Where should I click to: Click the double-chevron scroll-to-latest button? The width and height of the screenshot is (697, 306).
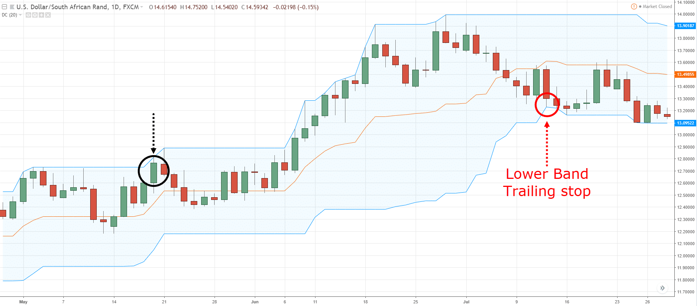[662, 288]
